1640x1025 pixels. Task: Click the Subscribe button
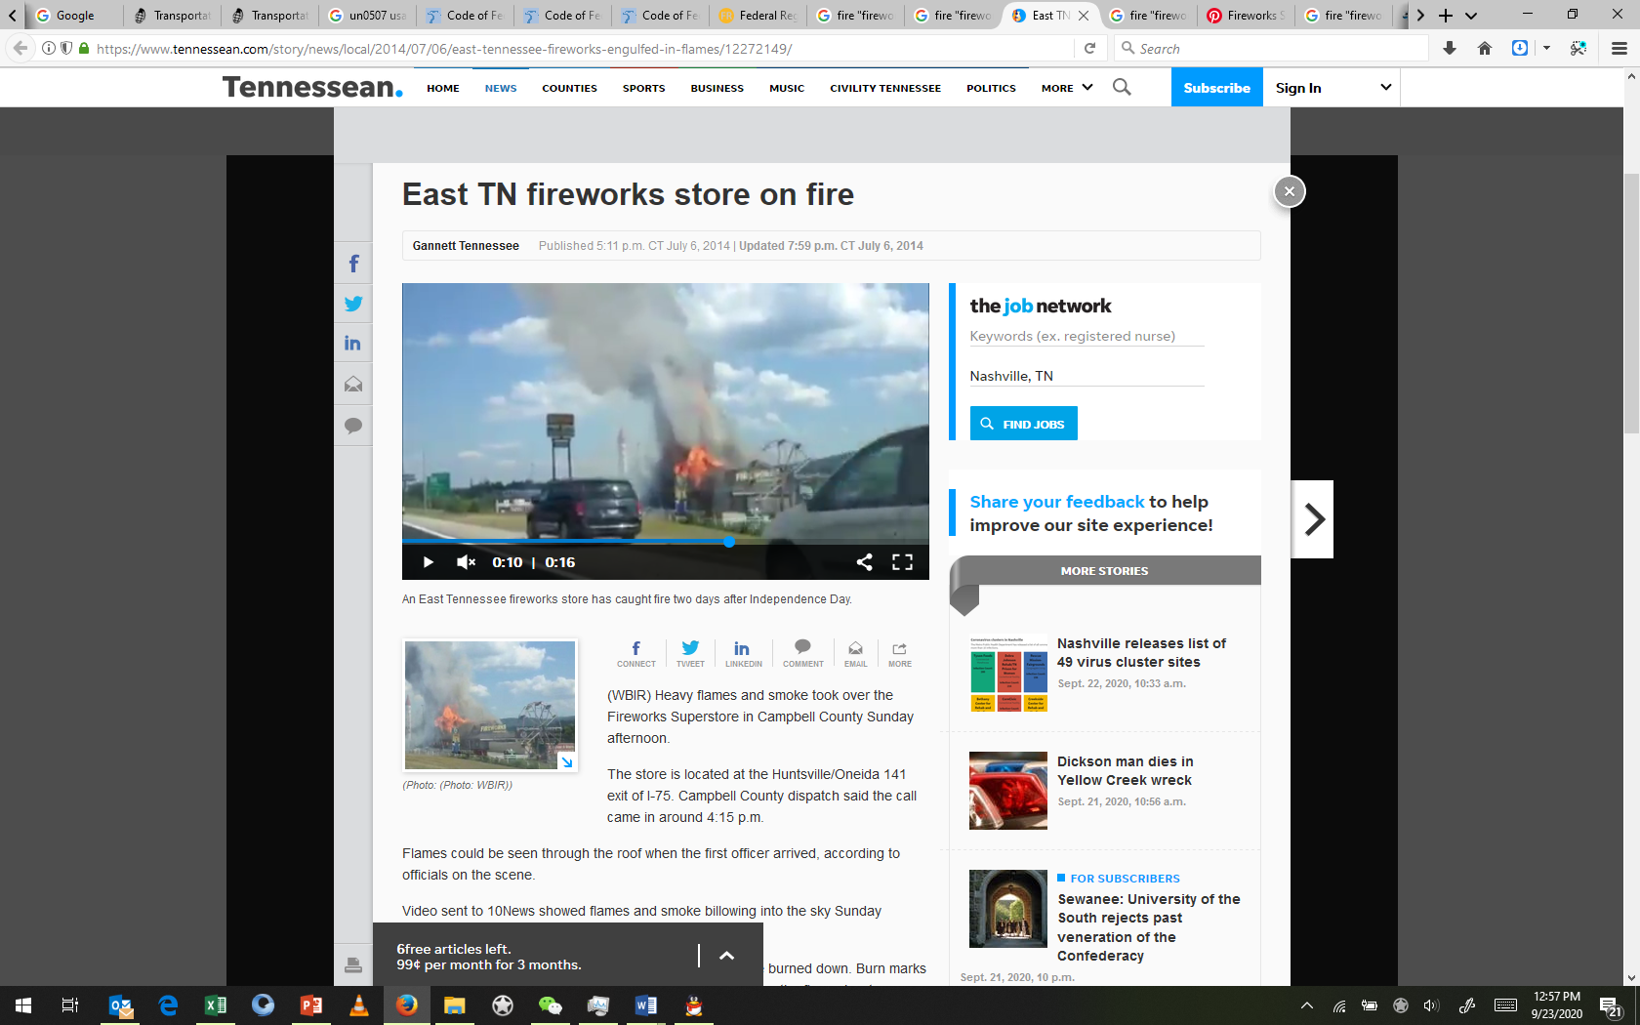(1216, 88)
